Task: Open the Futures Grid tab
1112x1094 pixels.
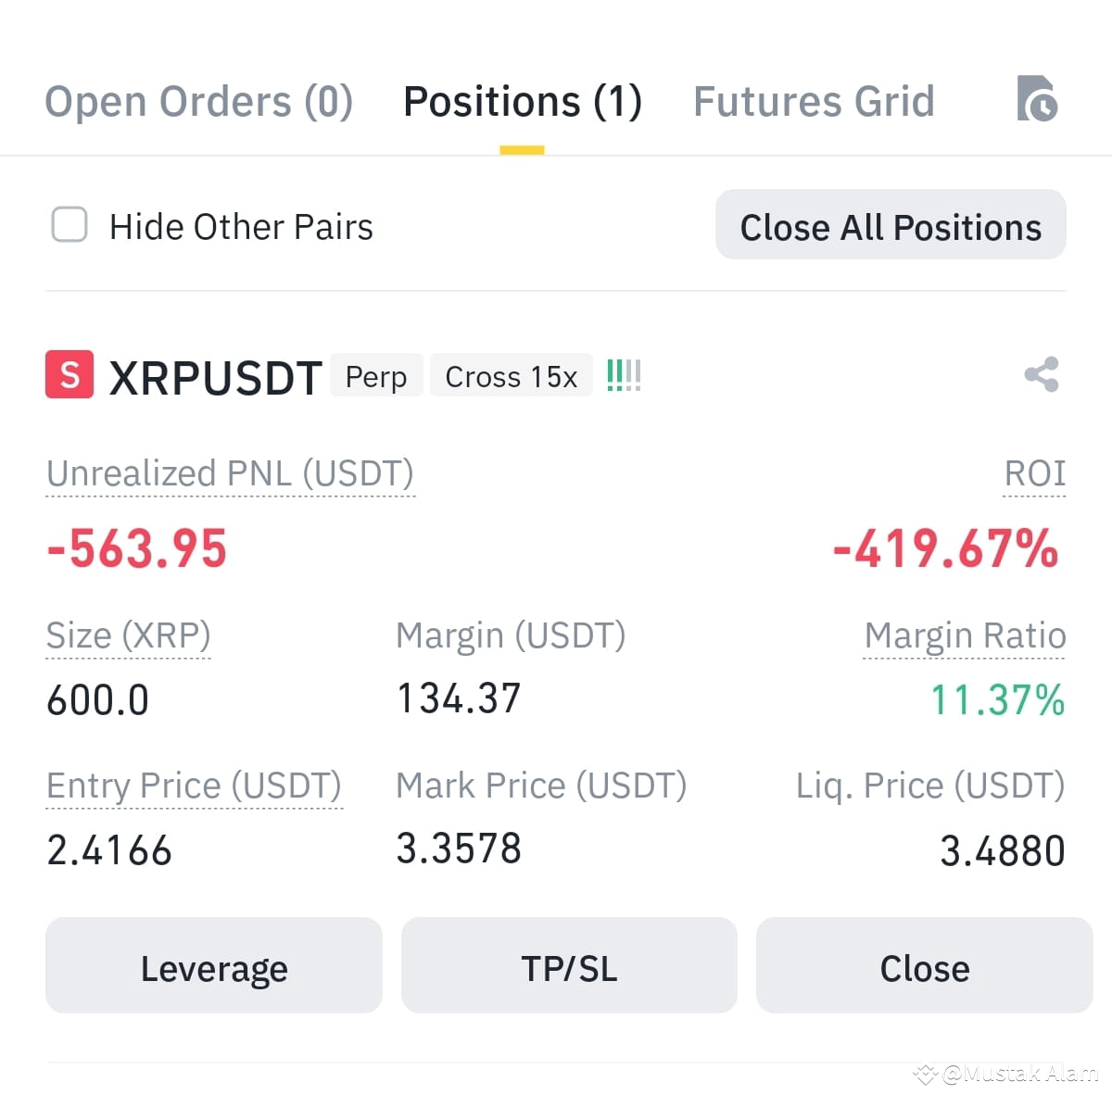Action: pyautogui.click(x=814, y=101)
